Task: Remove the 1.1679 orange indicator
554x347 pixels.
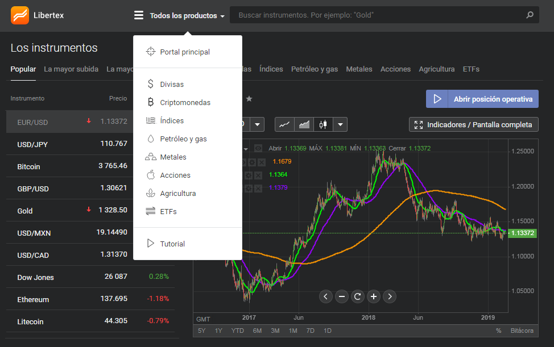Action: coord(262,162)
